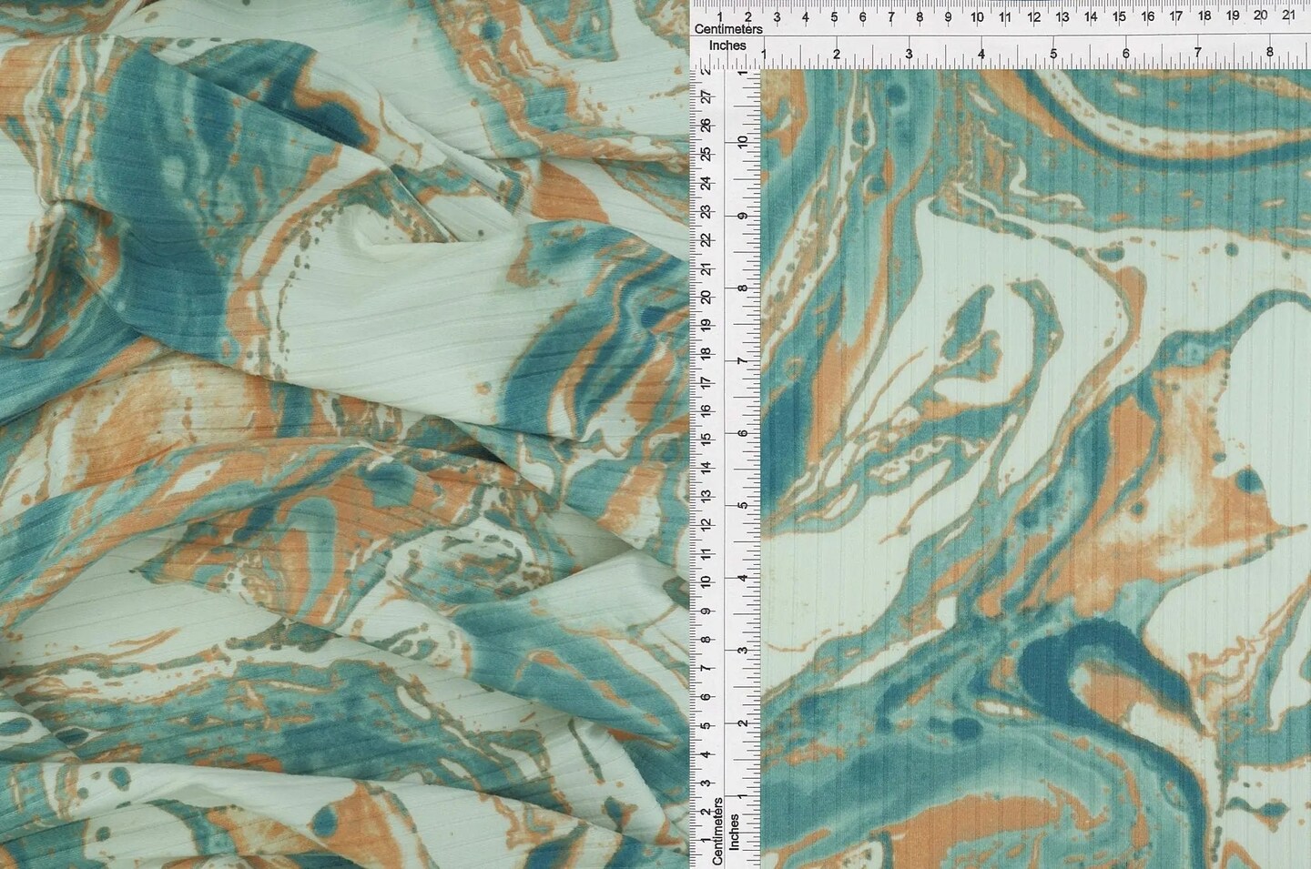Click the 8-inch mark on the top ruler
The image size is (1311, 869).
(x=1271, y=50)
